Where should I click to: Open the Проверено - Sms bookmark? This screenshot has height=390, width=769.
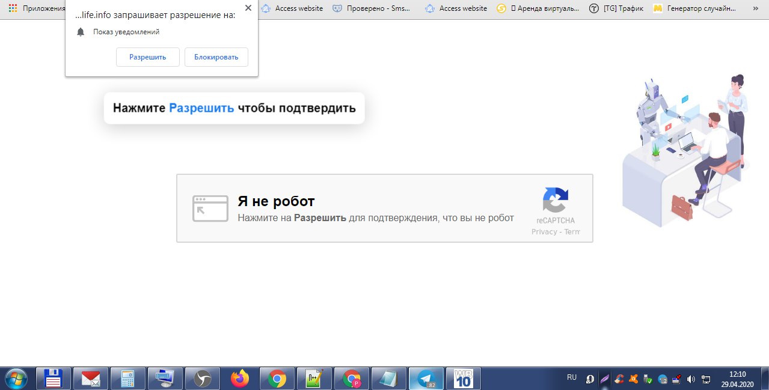tap(372, 8)
